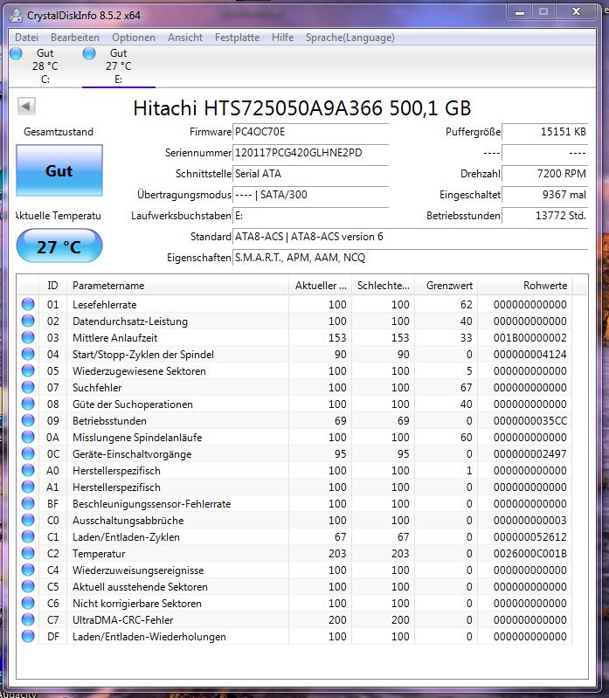Click the status orb of Temperatur row
Image resolution: width=609 pixels, height=698 pixels.
point(28,553)
